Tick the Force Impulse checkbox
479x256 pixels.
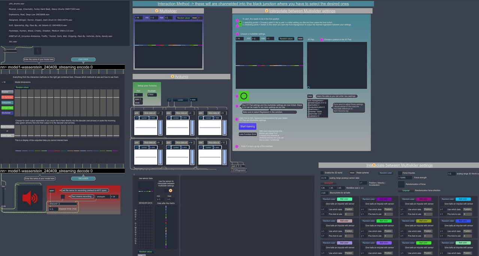click(x=400, y=173)
